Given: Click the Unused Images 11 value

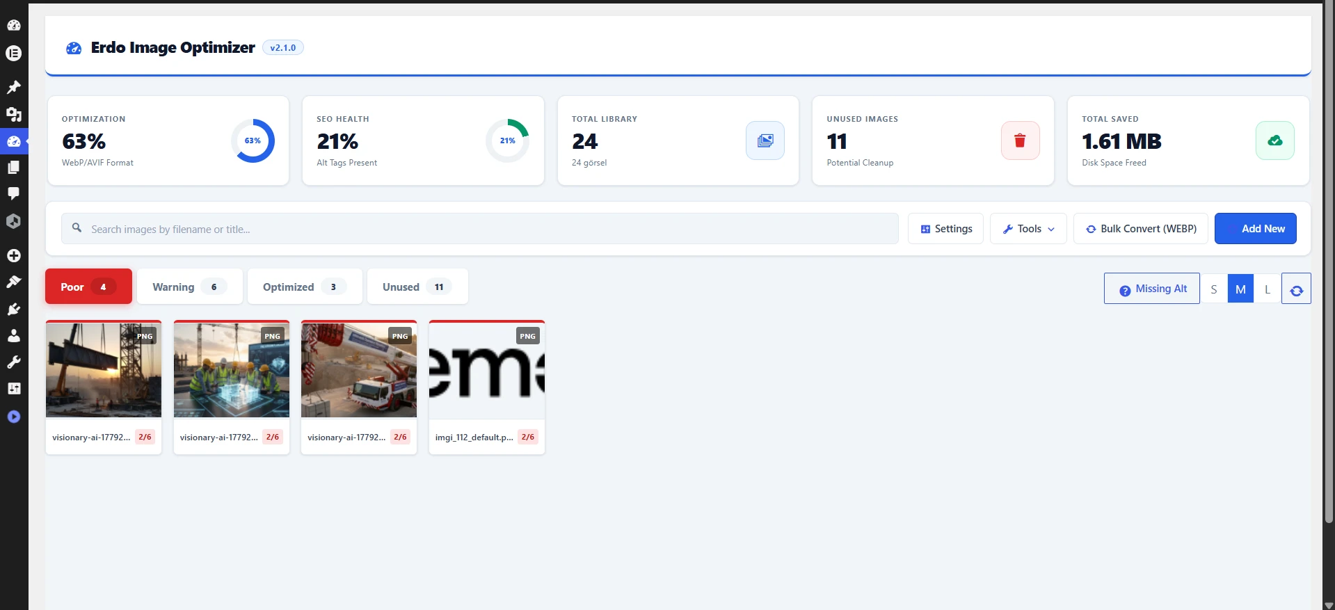Looking at the screenshot, I should click(x=837, y=141).
